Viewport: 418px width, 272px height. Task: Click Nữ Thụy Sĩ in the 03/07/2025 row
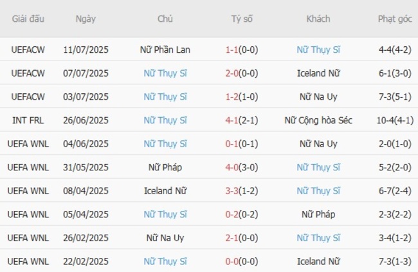coord(165,96)
